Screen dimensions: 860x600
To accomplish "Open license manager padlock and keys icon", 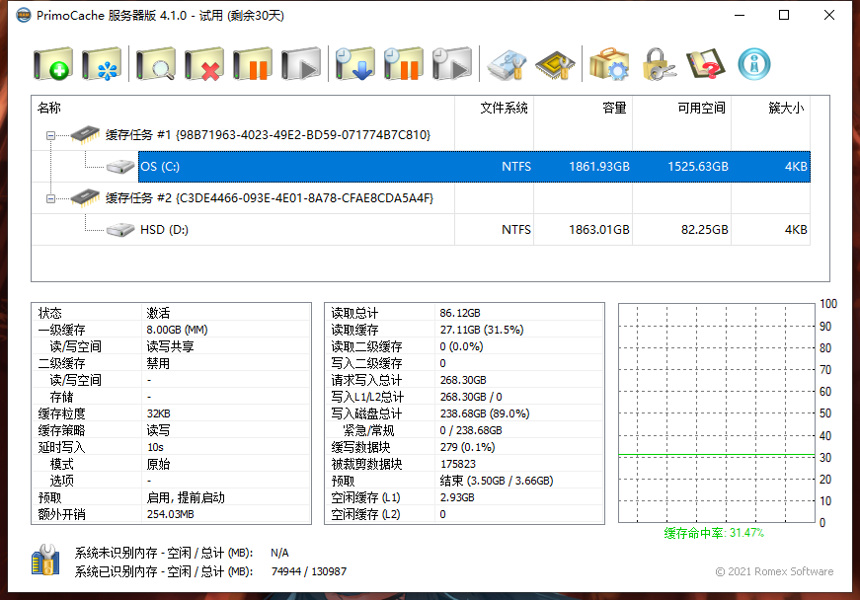I will (x=658, y=65).
